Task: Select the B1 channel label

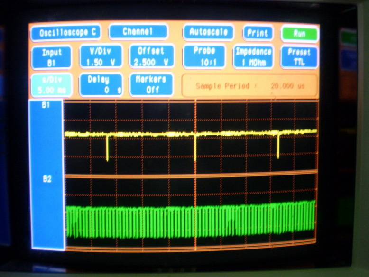Action: [x=46, y=105]
